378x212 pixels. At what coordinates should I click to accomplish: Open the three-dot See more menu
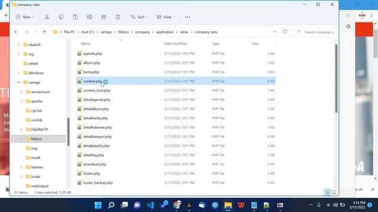(188, 17)
